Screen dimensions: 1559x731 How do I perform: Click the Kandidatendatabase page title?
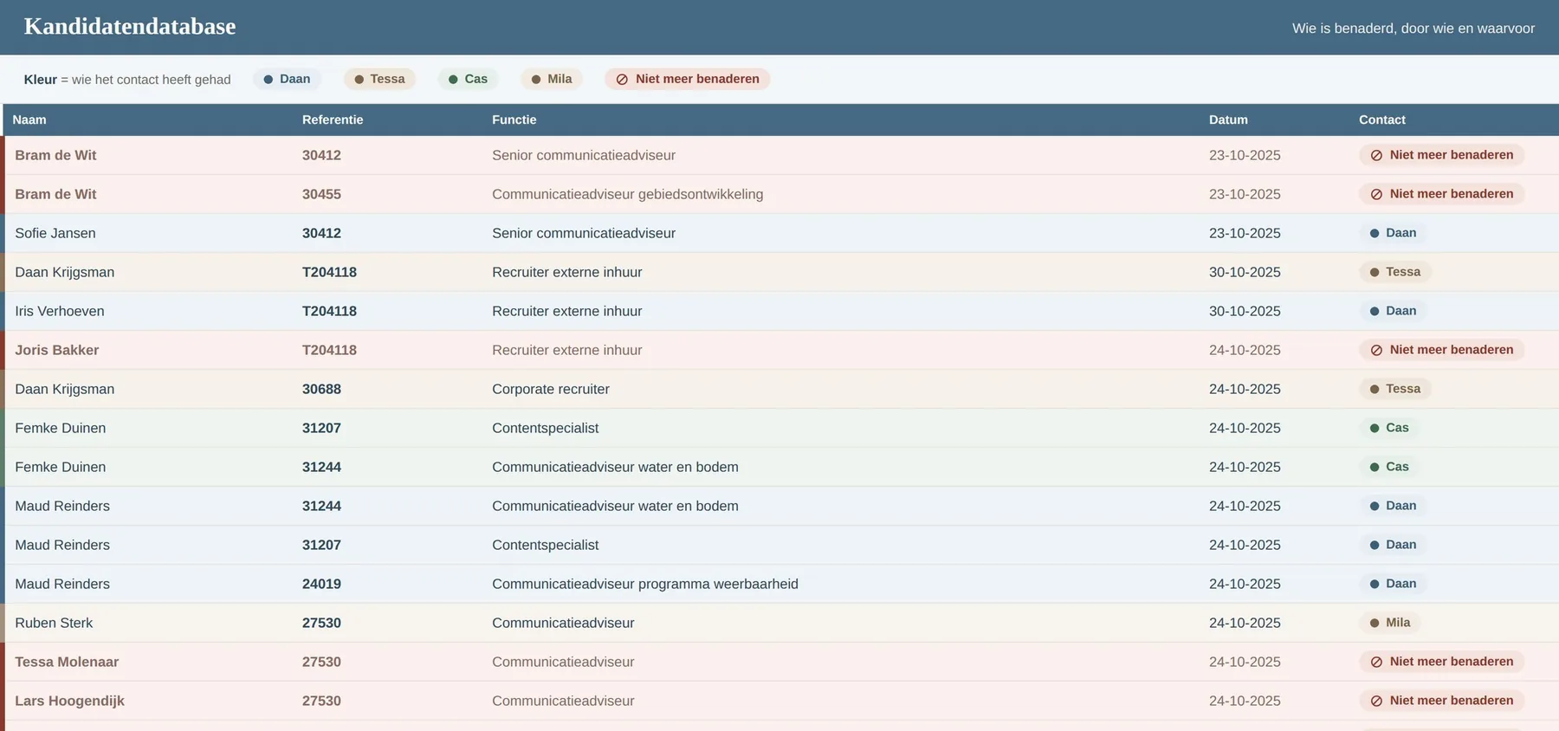(x=130, y=27)
